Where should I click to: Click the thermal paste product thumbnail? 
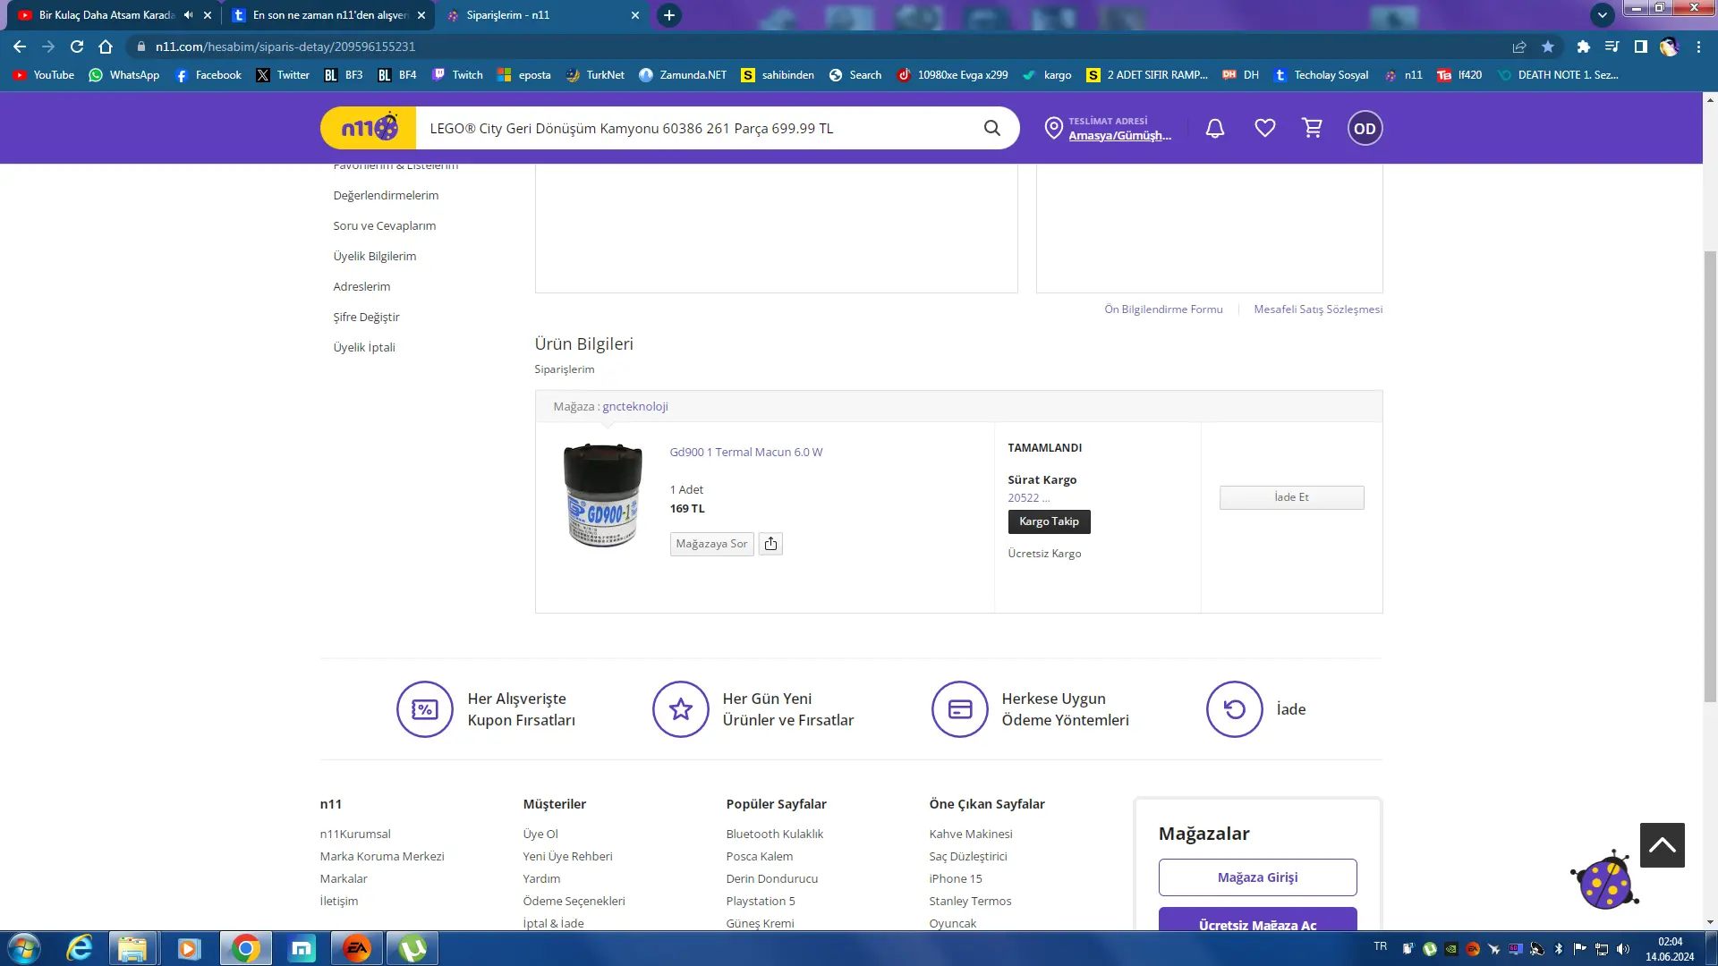(602, 496)
